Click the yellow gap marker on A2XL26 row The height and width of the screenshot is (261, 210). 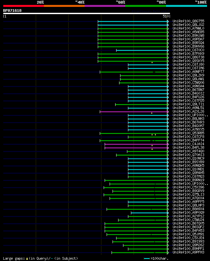tap(152, 113)
